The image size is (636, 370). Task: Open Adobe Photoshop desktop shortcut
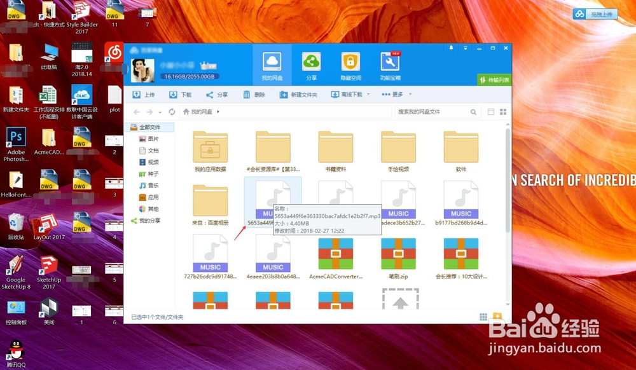(16, 145)
